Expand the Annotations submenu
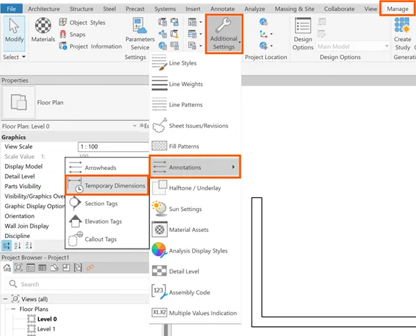 tap(196, 167)
